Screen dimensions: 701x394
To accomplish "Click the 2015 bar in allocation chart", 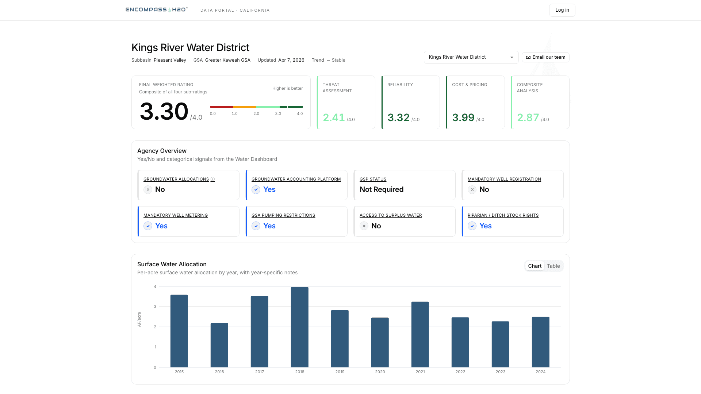I will [179, 331].
